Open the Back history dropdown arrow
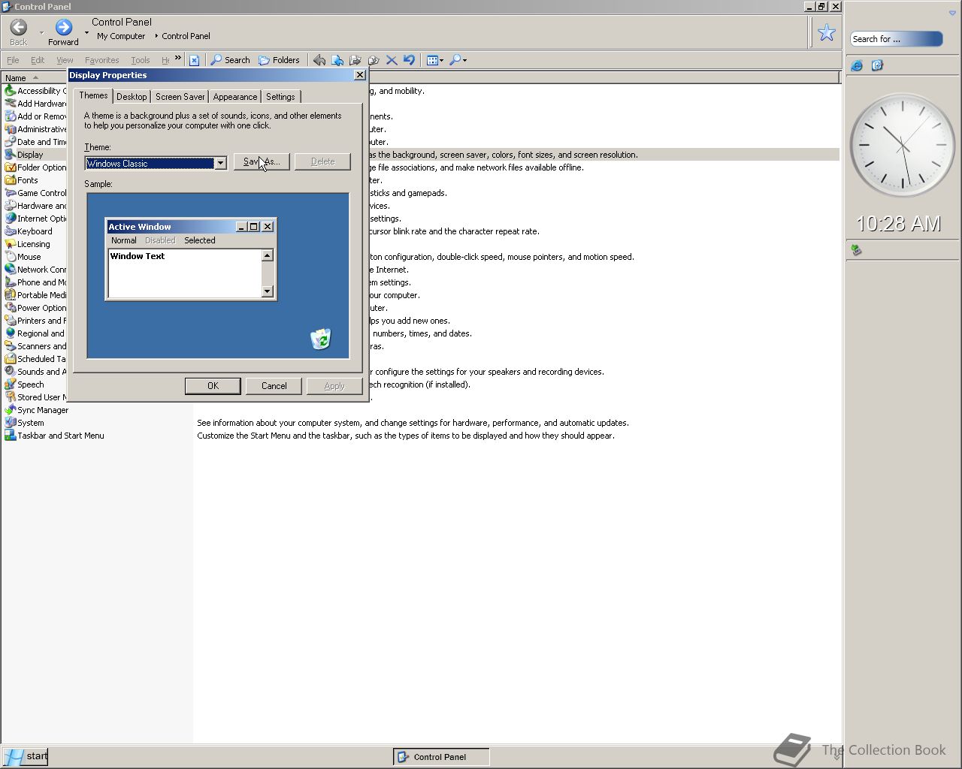Screen dimensions: 962x769 pyautogui.click(x=41, y=33)
